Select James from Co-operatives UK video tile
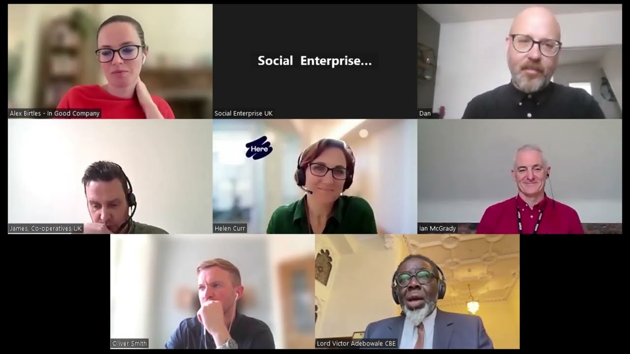The image size is (630, 354). 110,177
